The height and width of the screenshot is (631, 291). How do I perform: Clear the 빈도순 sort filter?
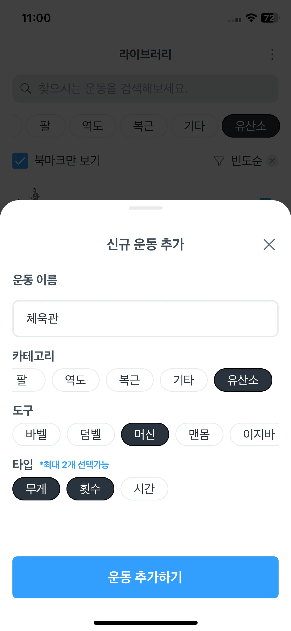tap(272, 161)
